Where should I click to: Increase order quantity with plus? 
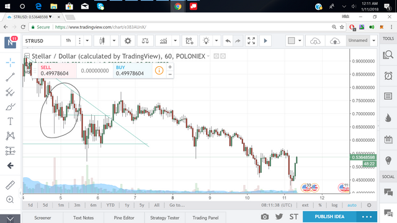tap(170, 67)
